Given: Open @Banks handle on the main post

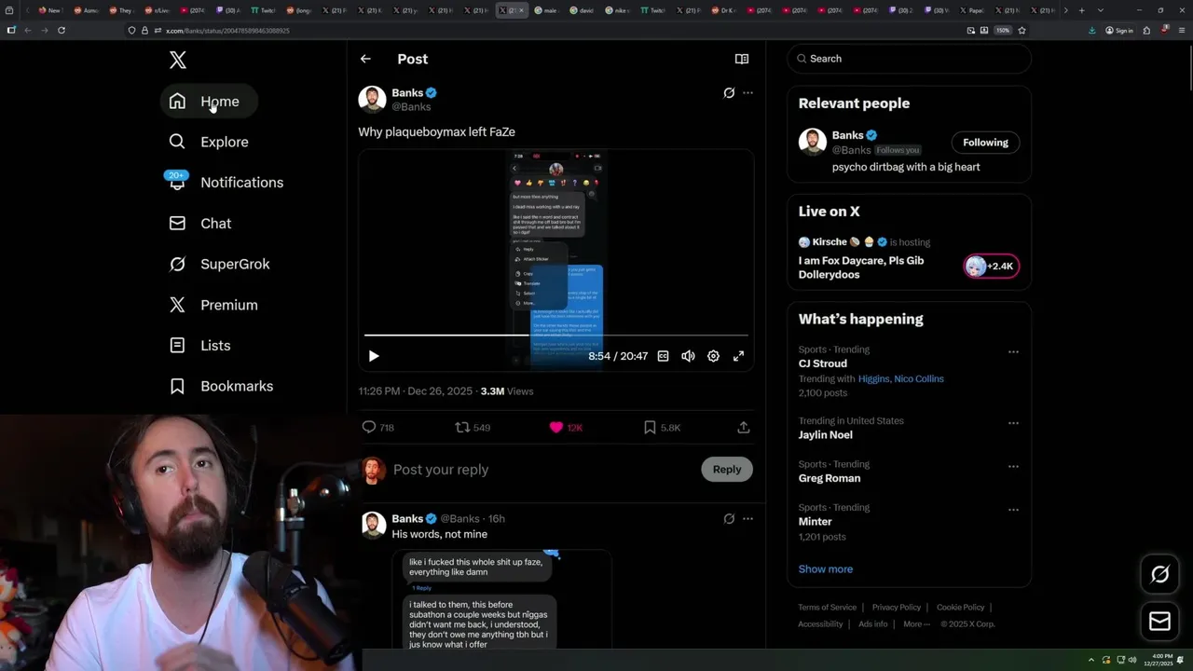Looking at the screenshot, I should coord(411,107).
